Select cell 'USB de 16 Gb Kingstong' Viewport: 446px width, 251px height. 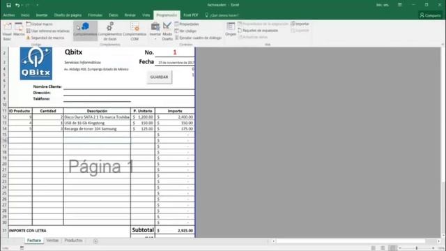97,123
